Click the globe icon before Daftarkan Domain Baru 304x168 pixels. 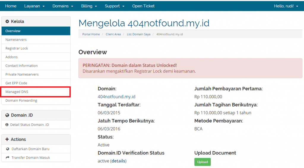click(x=7, y=149)
